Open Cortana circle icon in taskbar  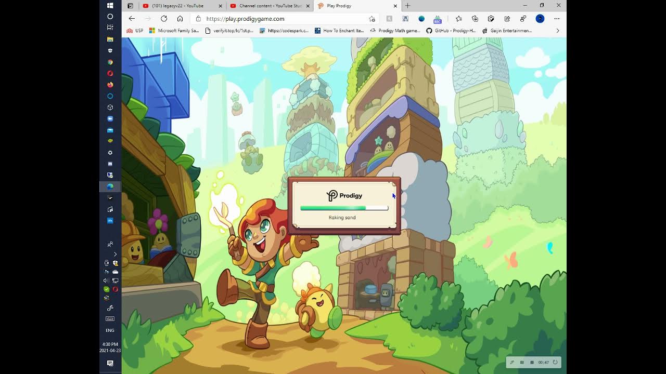(110, 17)
